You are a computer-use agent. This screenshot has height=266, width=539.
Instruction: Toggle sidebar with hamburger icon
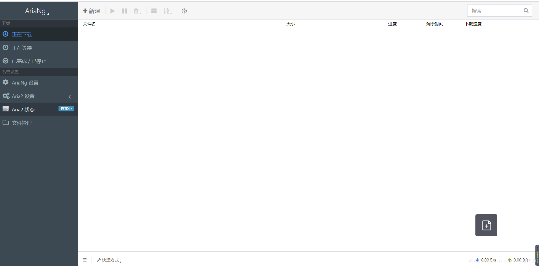[x=85, y=260]
